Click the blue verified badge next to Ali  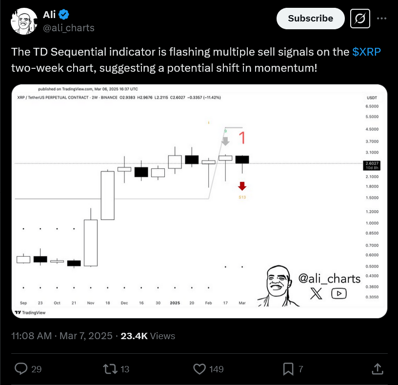pyautogui.click(x=64, y=15)
